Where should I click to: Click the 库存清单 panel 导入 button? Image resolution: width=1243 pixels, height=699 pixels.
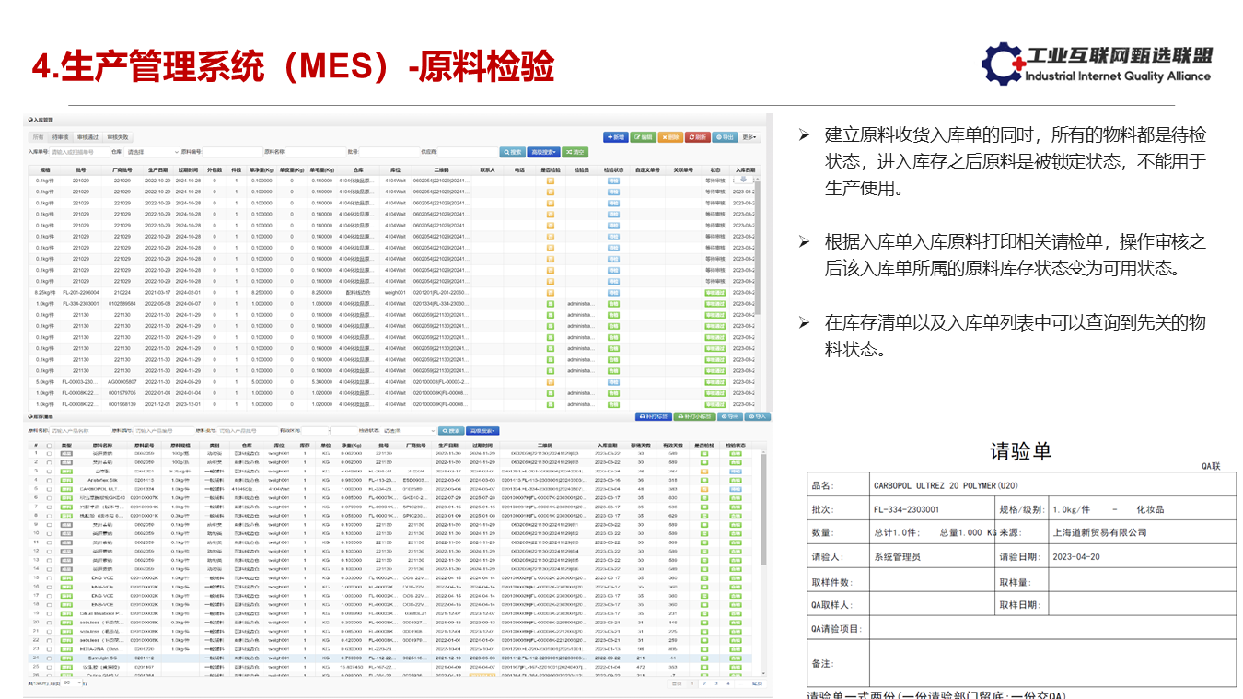point(757,416)
